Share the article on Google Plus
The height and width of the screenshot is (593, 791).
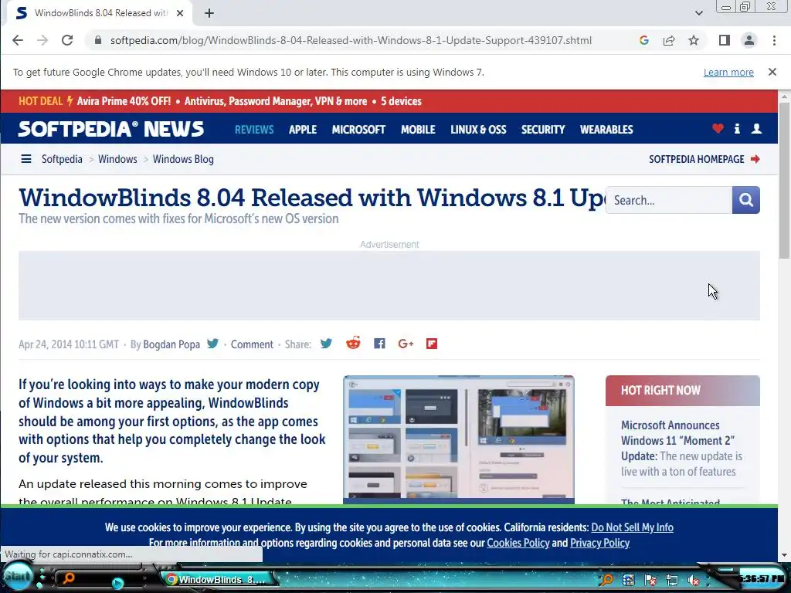(406, 344)
